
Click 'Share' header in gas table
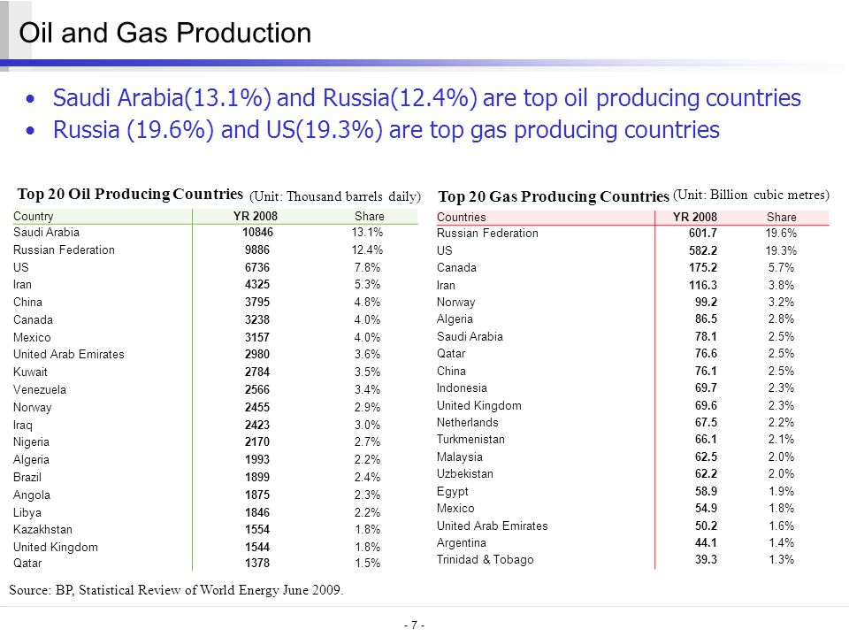pyautogui.click(x=781, y=218)
